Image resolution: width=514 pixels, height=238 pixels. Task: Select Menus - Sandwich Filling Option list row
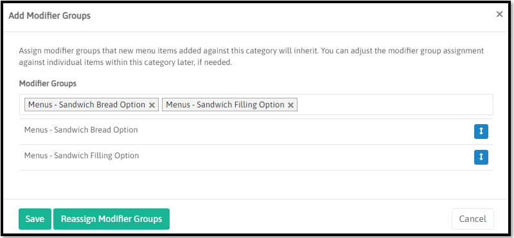(x=256, y=157)
